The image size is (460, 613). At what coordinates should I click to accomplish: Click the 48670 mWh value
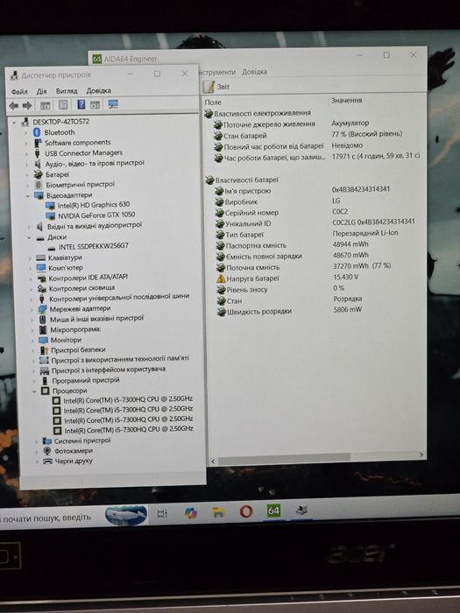tap(350, 255)
